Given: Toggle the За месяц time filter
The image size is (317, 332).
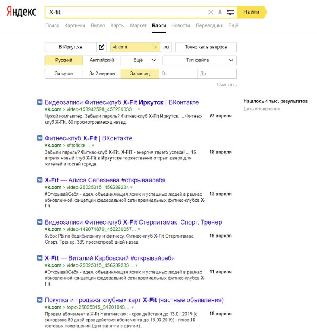Looking at the screenshot, I should pyautogui.click(x=140, y=74).
